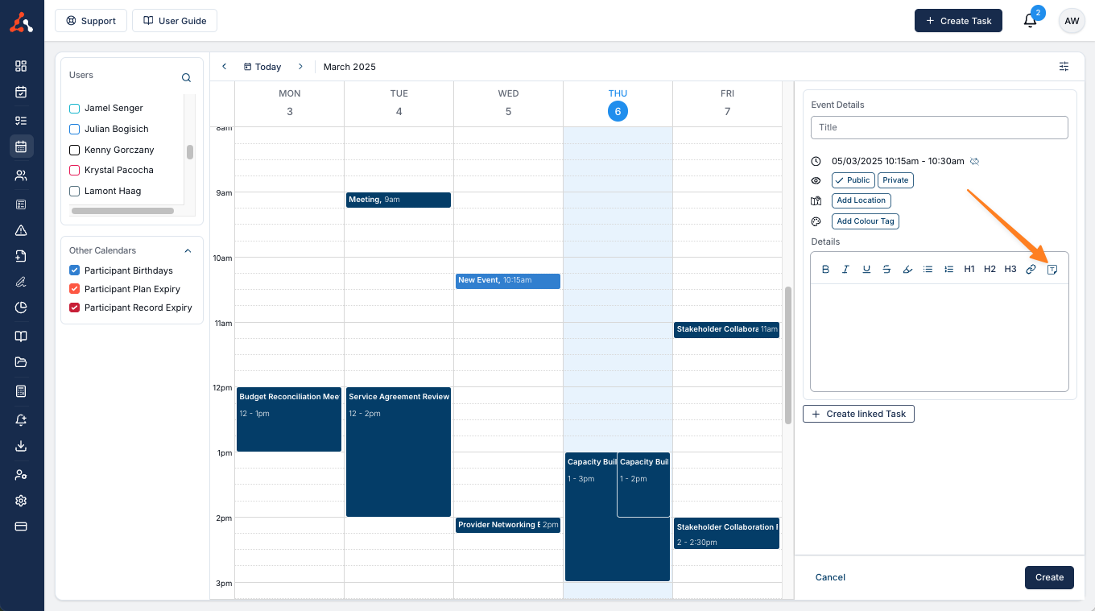Collapse the Other Calendars section

click(188, 250)
